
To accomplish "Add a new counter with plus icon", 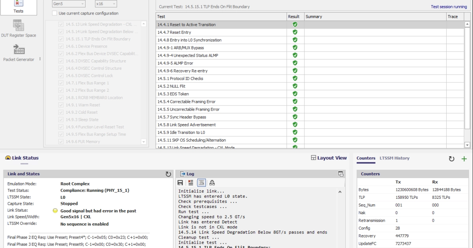I will coord(464,159).
